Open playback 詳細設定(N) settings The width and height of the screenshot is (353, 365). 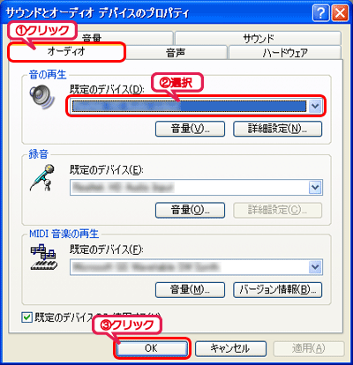(277, 129)
